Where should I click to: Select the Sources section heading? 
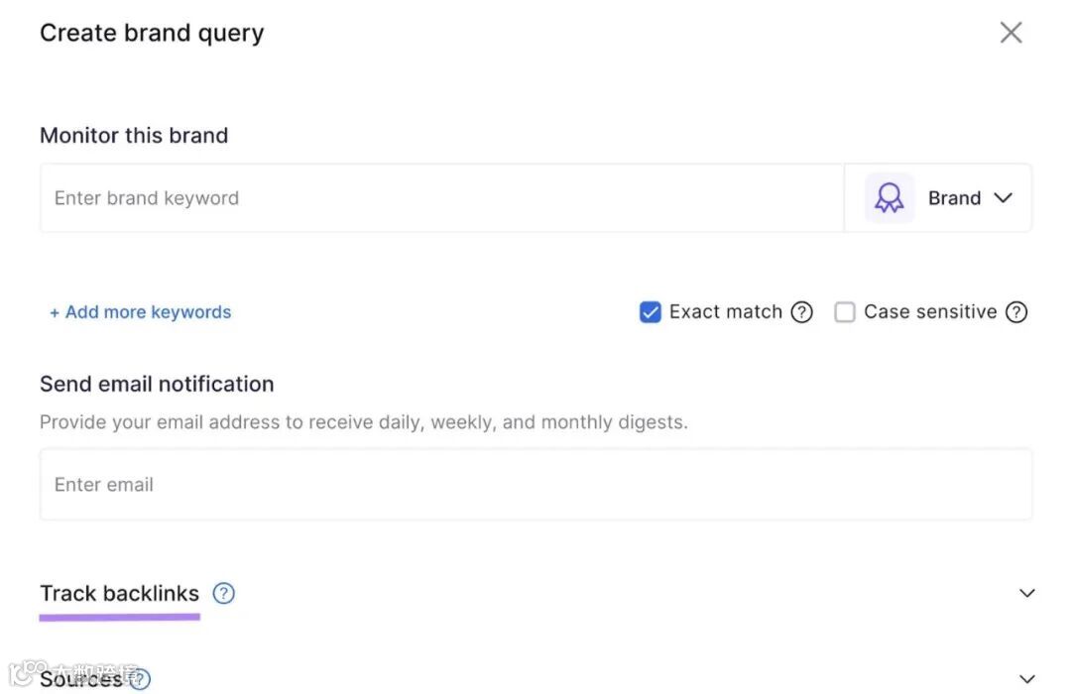point(81,679)
